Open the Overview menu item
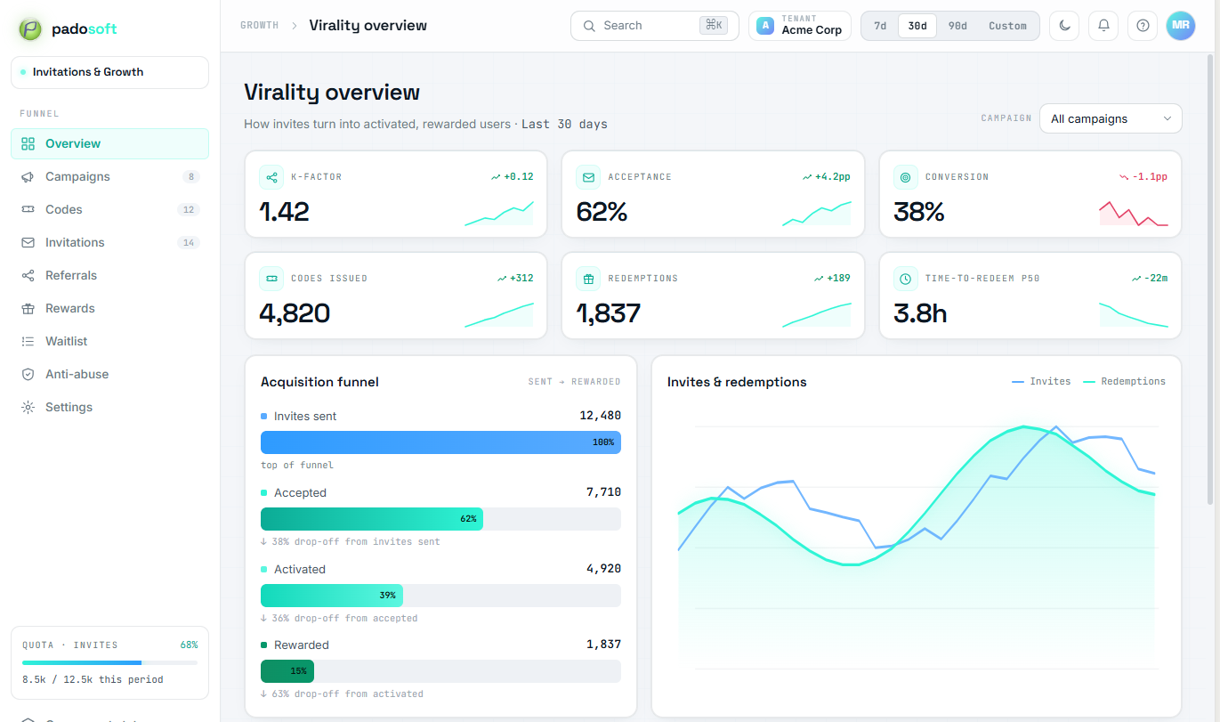 109,143
